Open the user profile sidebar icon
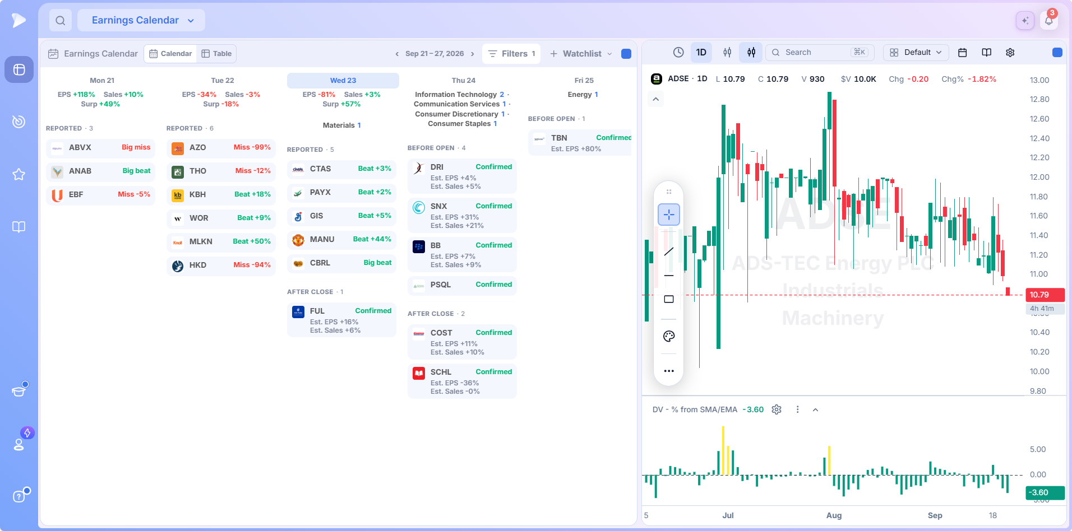The width and height of the screenshot is (1072, 531). 19,444
